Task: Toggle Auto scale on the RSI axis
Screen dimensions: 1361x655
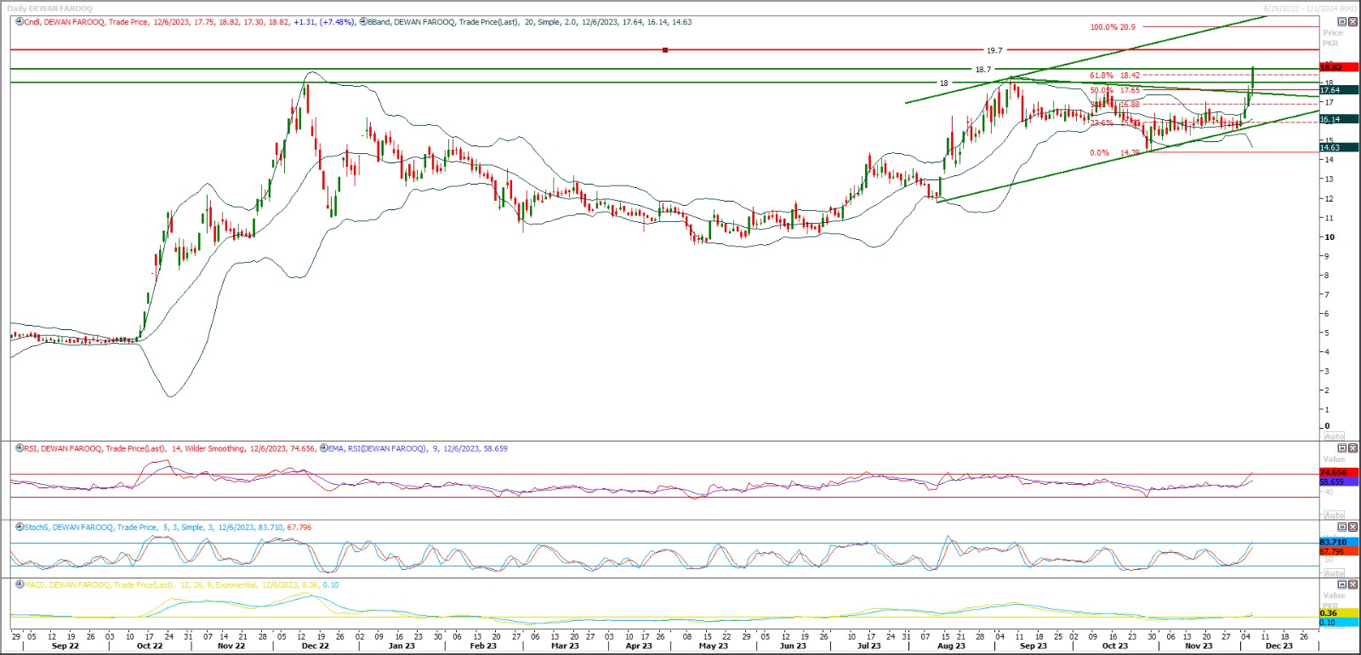Action: 1334,515
